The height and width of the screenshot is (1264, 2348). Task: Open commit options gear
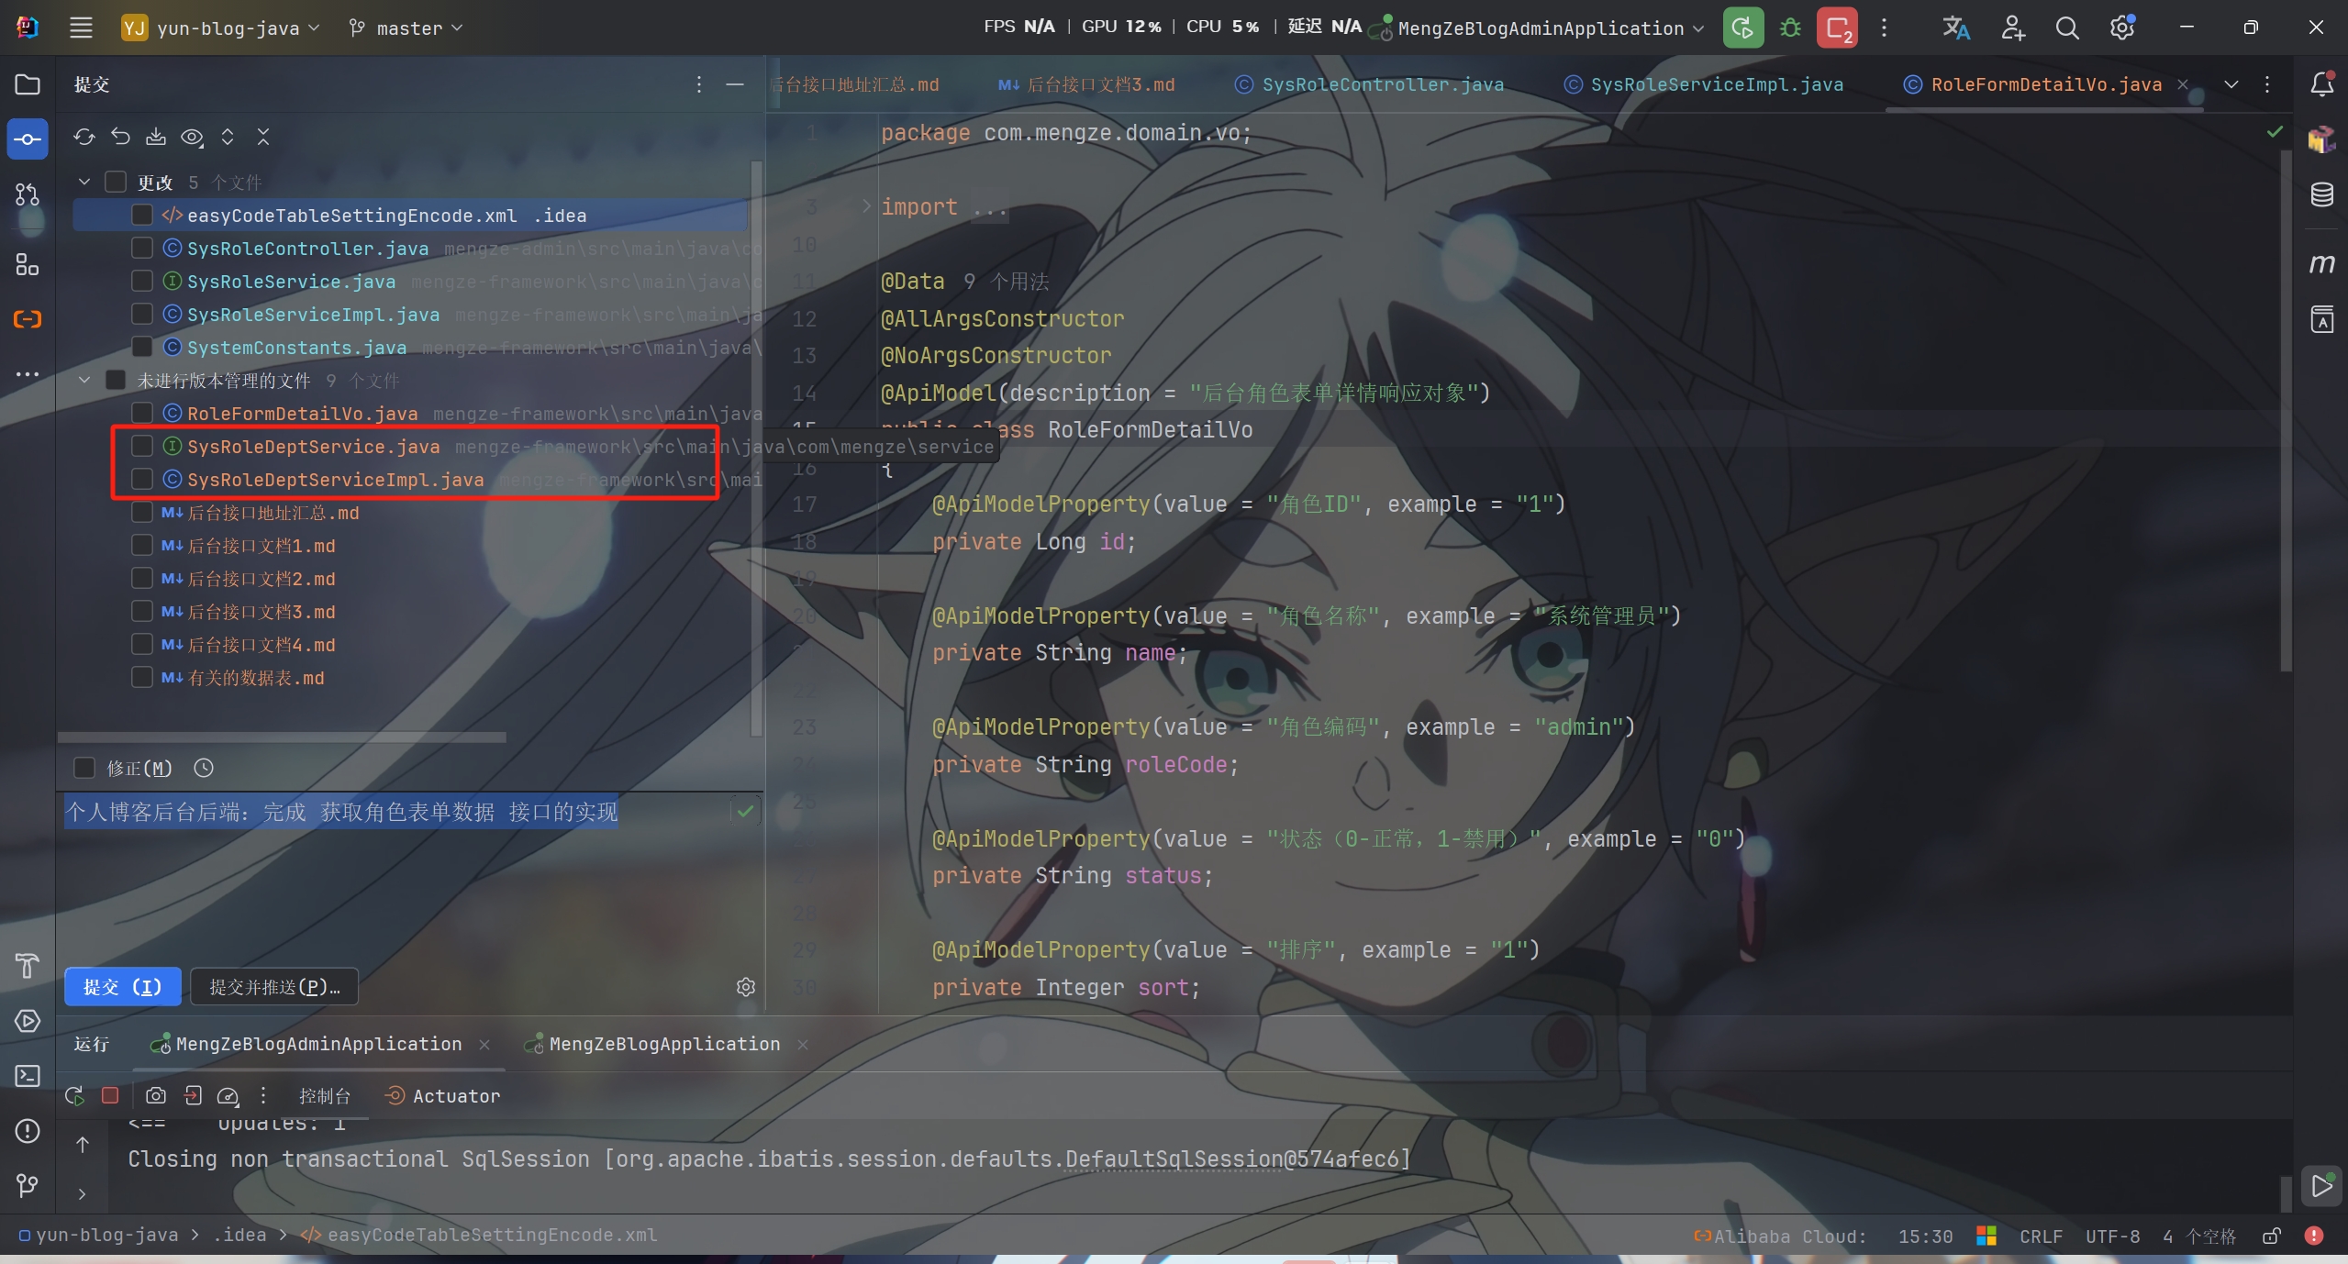[746, 987]
